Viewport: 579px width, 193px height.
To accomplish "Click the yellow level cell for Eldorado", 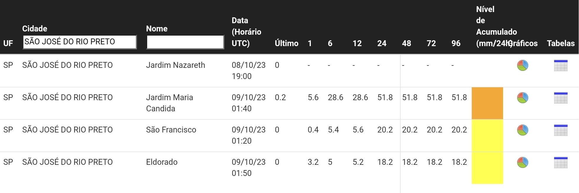I will pyautogui.click(x=487, y=168).
